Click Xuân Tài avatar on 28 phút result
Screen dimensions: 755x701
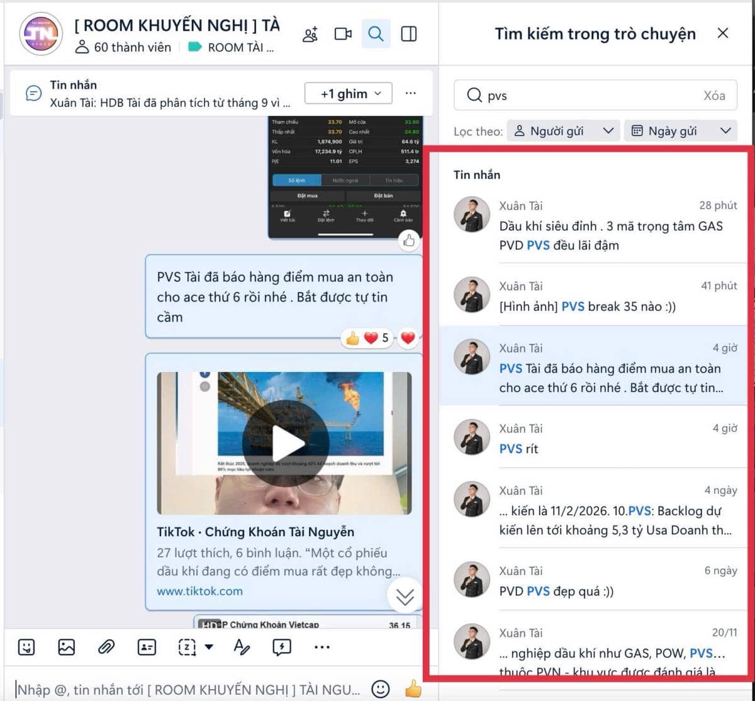click(472, 215)
